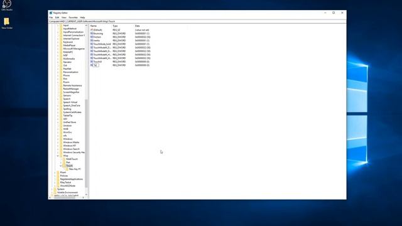The width and height of the screenshot is (402, 226).
Task: Select the InputMethod key
Action: point(70,29)
